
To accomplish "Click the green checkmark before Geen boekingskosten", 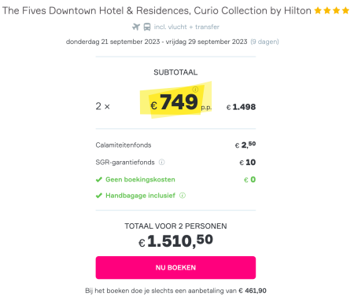I will tap(99, 179).
